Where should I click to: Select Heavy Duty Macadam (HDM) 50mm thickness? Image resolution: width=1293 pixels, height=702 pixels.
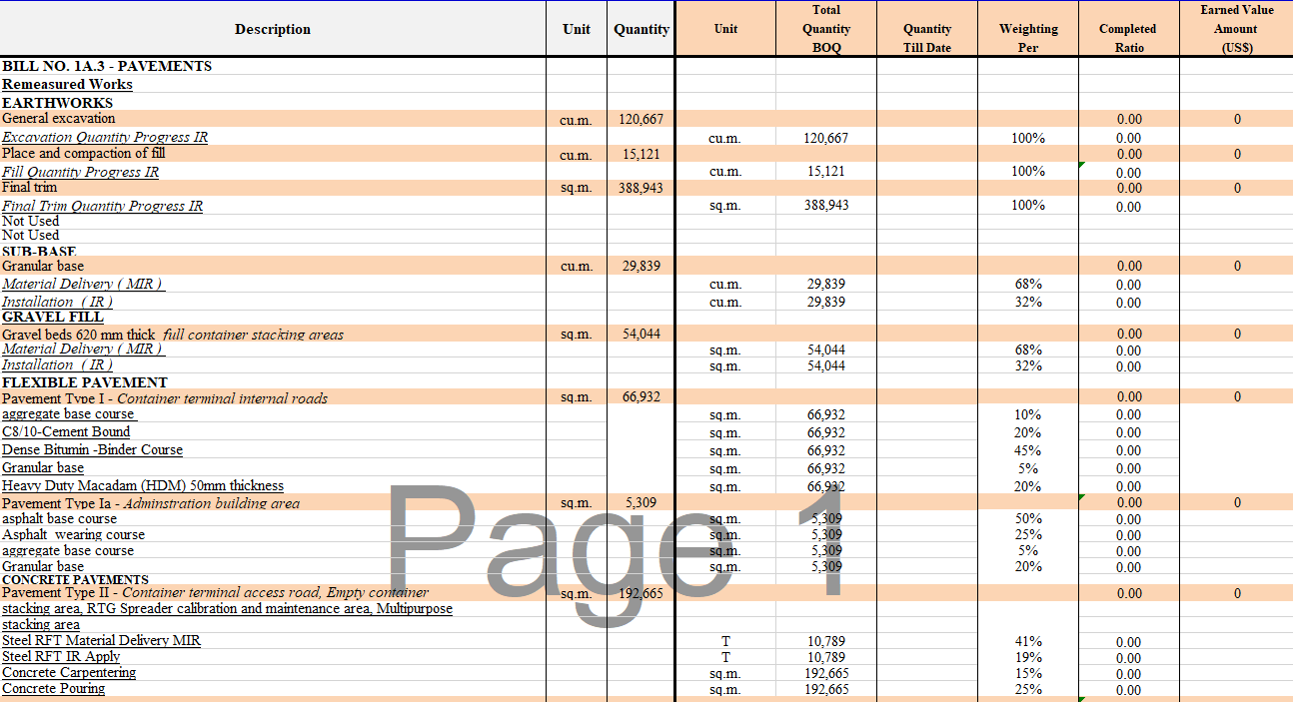click(143, 485)
